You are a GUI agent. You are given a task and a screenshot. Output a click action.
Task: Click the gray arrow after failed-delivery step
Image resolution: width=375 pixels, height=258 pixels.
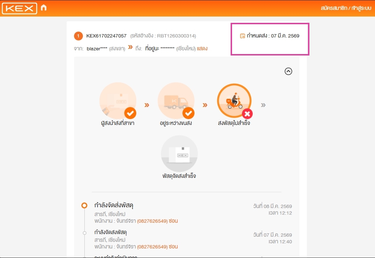[x=263, y=105]
